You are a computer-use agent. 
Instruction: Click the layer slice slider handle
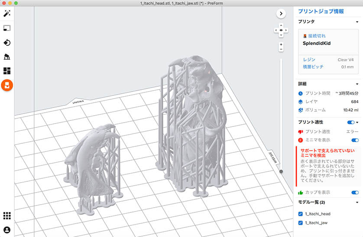(281, 171)
